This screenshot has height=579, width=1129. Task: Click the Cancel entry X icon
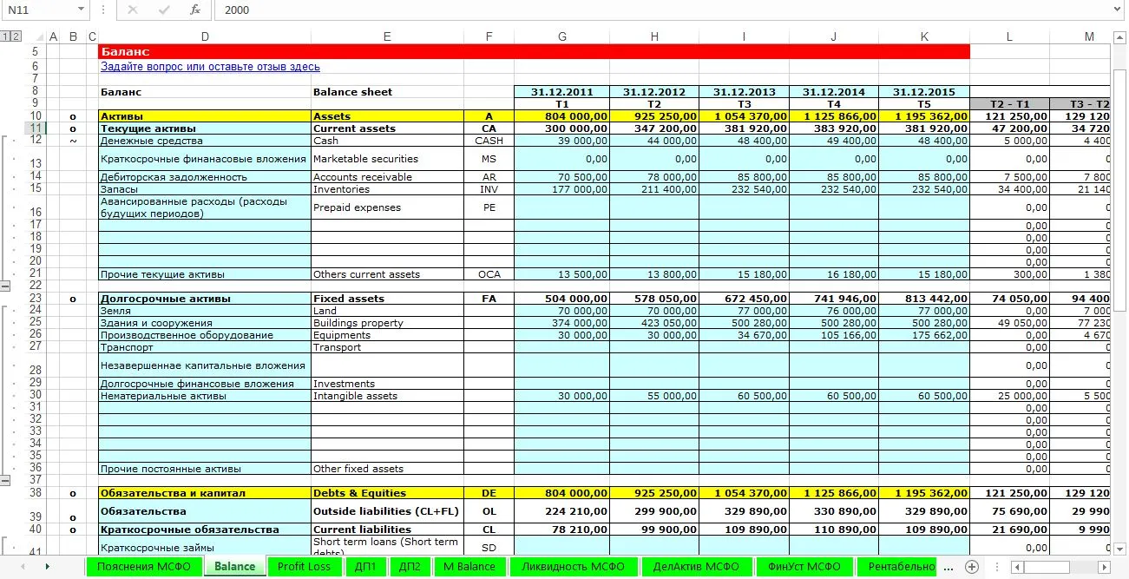132,10
